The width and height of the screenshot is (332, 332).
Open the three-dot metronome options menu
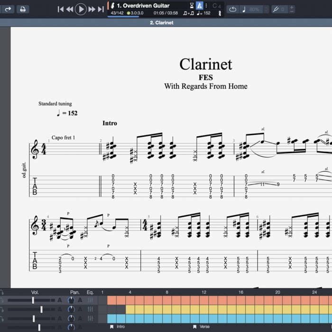[x=206, y=6]
